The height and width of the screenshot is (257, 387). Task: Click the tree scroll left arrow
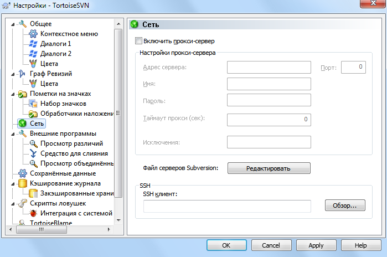[11, 230]
